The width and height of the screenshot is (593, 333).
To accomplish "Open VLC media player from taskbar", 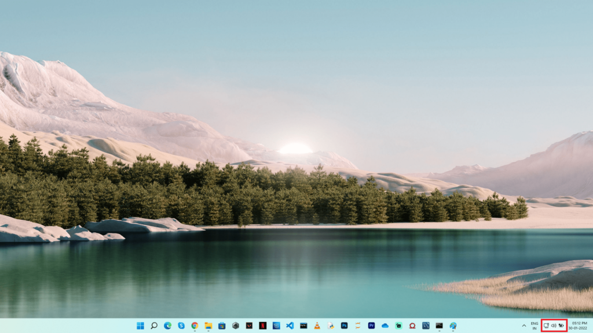I will coord(317,325).
